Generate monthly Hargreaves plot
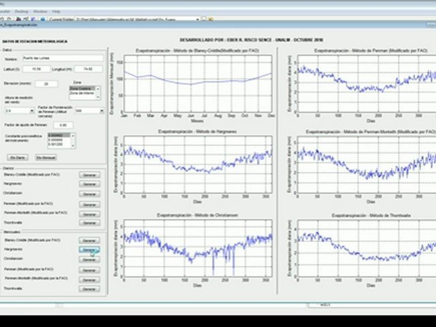This screenshot has height=327, width=436. point(89,250)
